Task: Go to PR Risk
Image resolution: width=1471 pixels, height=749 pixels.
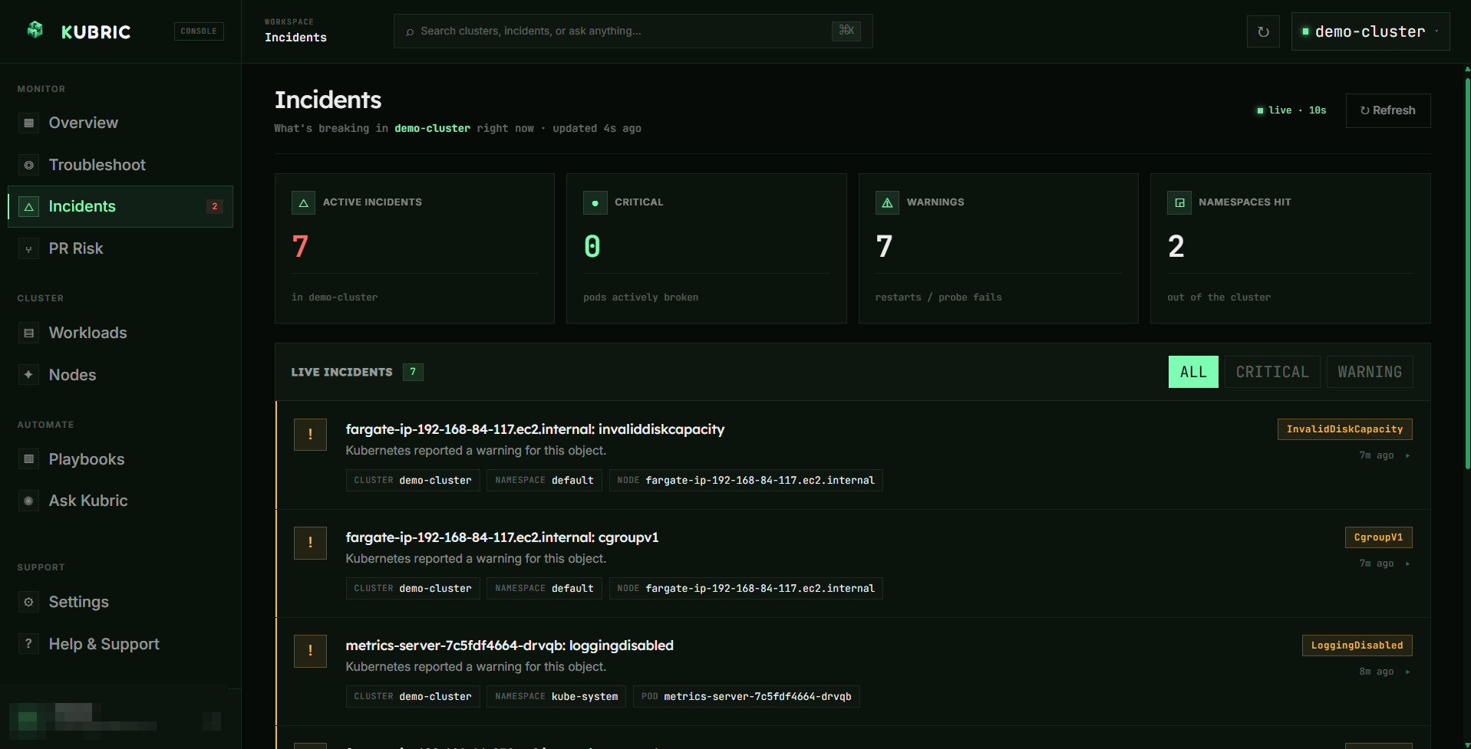Action: coord(120,248)
